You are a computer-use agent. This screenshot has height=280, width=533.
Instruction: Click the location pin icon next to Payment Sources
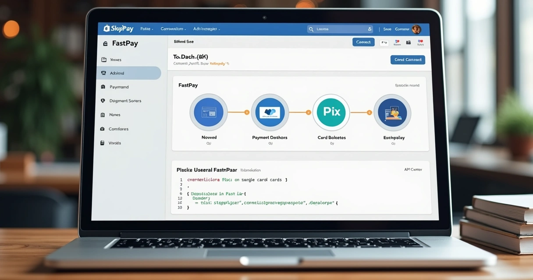104,101
